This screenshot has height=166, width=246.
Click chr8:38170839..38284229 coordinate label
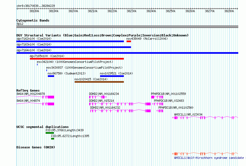pyautogui.click(x=36, y=6)
